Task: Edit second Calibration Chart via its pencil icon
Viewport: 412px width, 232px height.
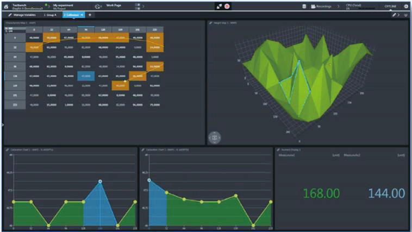Action: (142, 150)
